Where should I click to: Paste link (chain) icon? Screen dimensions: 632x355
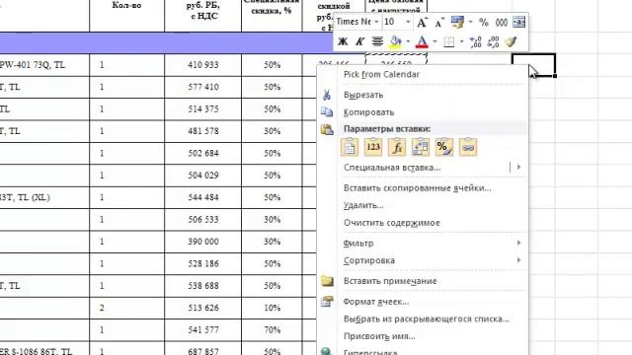point(468,147)
